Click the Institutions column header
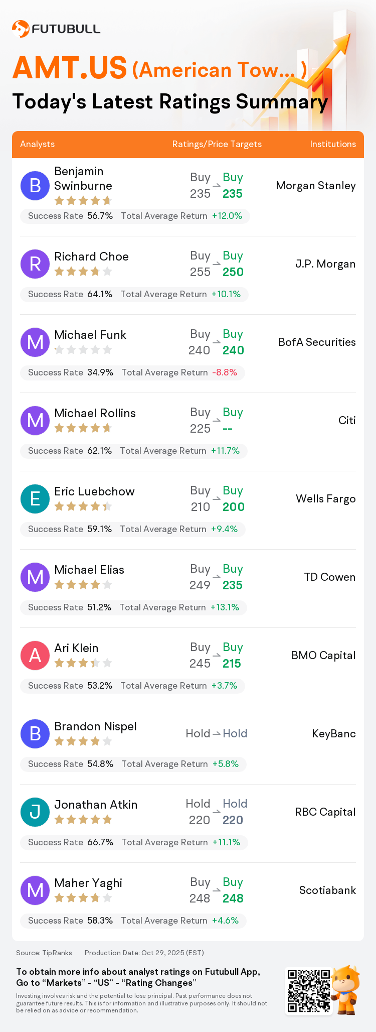 click(x=333, y=144)
